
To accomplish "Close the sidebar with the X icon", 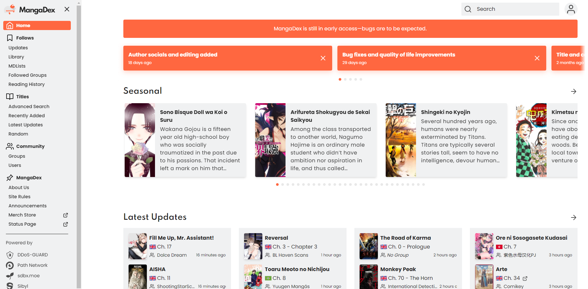I will coord(67,9).
